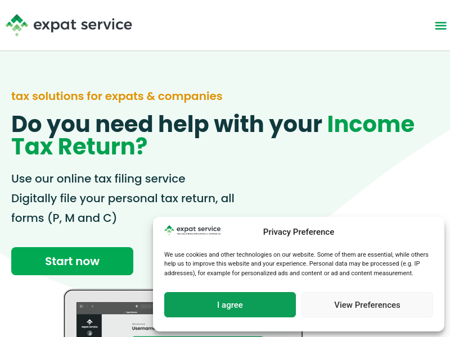
Task: Open the green hamburger menu
Action: point(440,25)
